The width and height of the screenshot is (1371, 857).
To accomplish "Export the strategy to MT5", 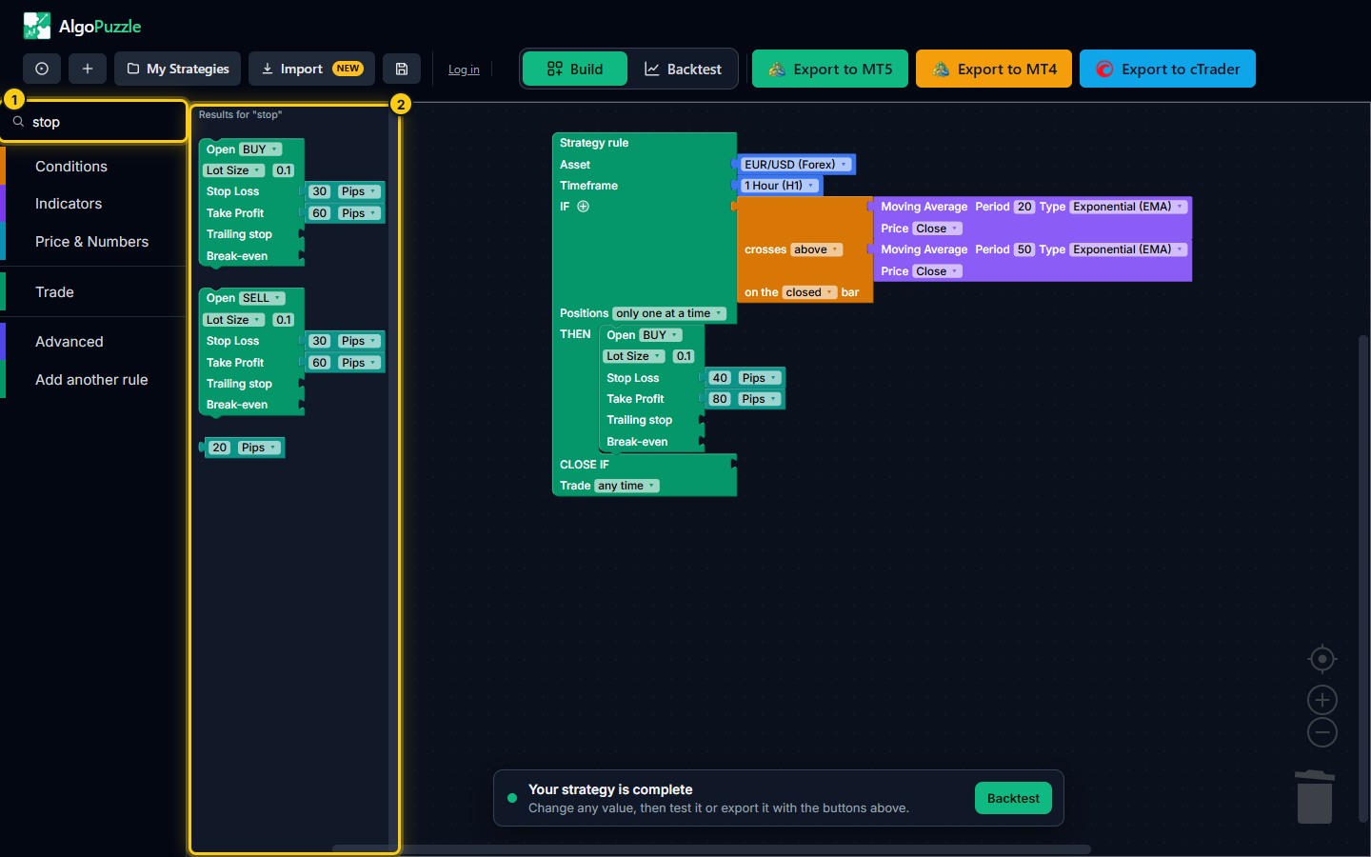I will click(830, 69).
